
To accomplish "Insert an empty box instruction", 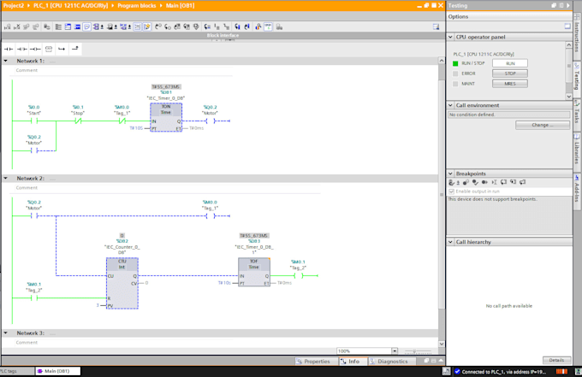I will (x=49, y=49).
